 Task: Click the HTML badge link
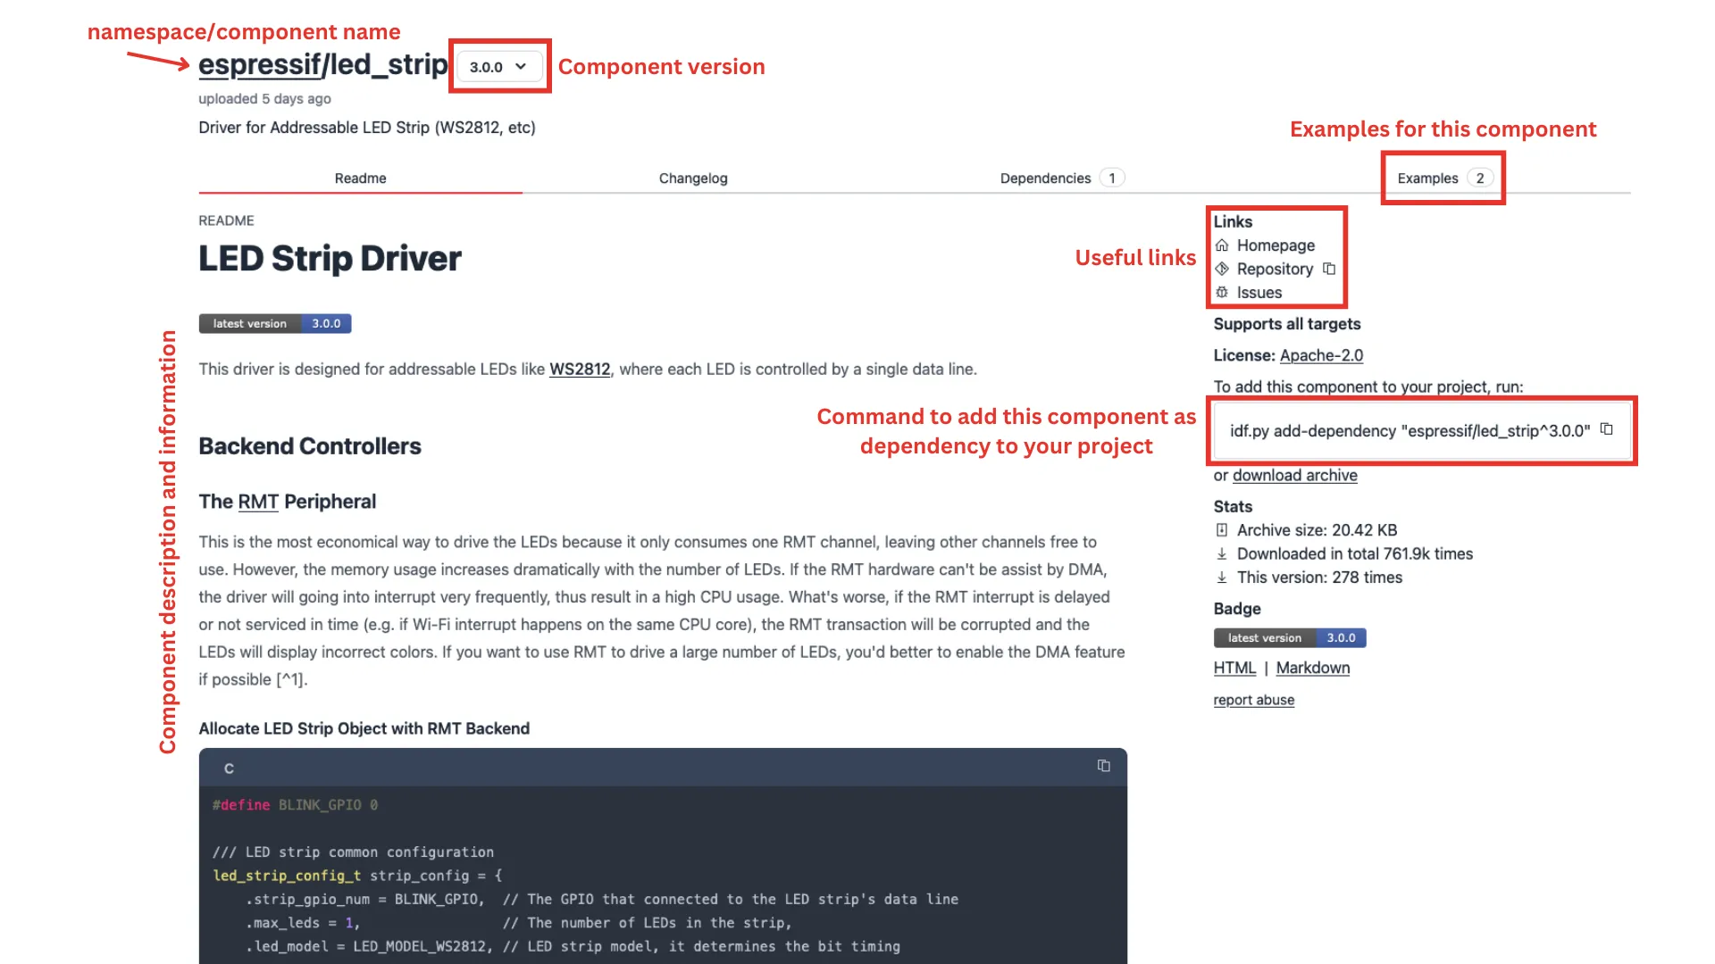click(x=1234, y=668)
